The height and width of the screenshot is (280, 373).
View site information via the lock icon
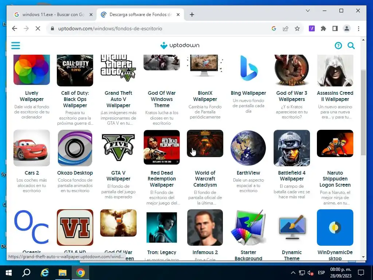pyautogui.click(x=52, y=28)
